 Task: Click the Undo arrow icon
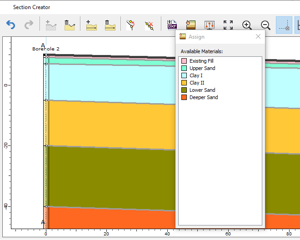pos(10,25)
